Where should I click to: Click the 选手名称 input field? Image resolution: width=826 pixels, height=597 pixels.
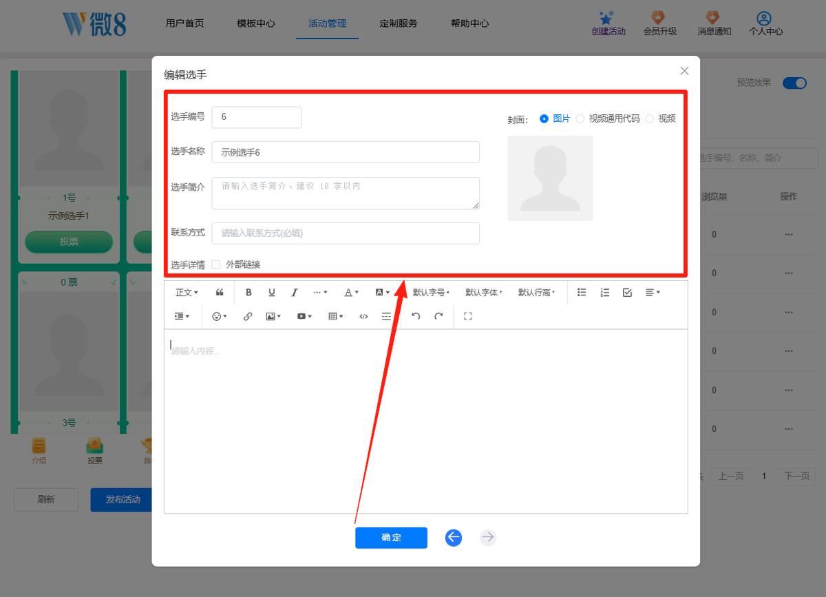346,152
